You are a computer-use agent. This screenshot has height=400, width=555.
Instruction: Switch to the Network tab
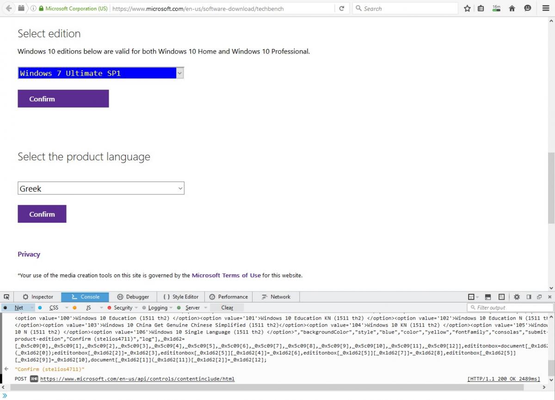[x=276, y=297]
